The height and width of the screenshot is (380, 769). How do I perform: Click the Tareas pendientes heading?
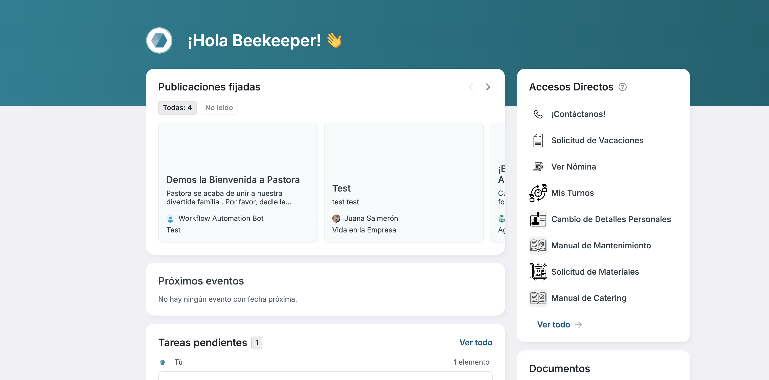point(203,343)
